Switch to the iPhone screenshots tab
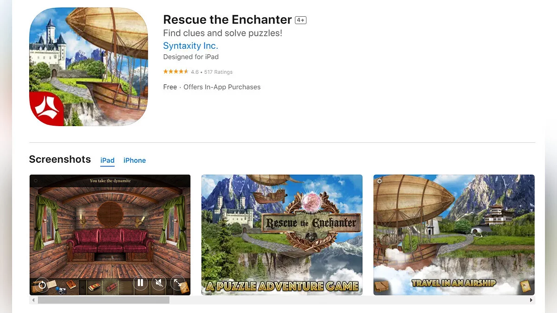The image size is (557, 313). pyautogui.click(x=135, y=160)
